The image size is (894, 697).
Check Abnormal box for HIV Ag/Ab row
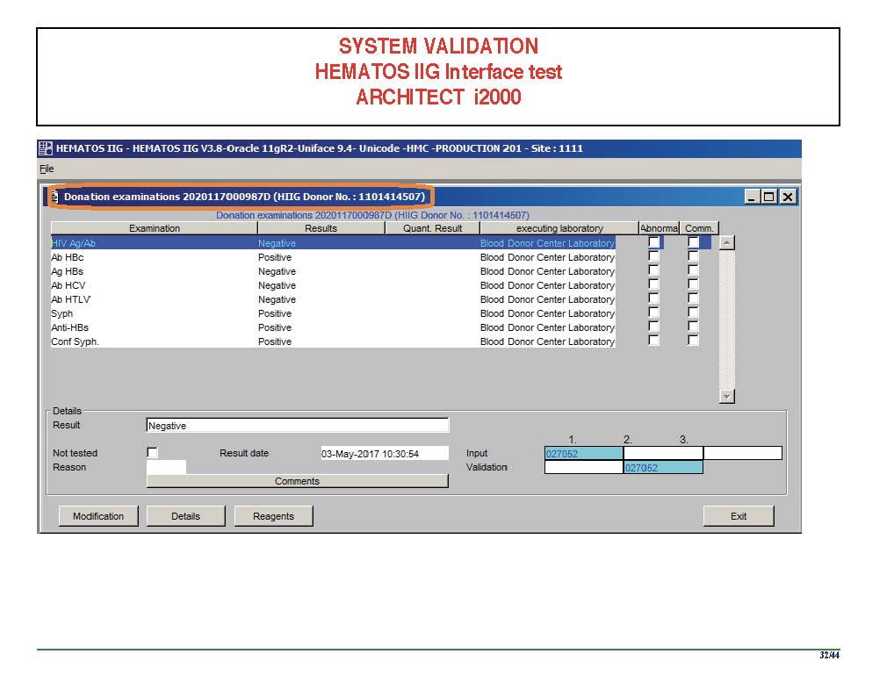(653, 243)
